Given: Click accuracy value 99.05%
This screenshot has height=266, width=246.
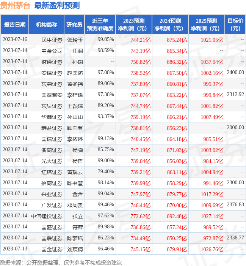Looking at the screenshot, I should [x=106, y=40].
